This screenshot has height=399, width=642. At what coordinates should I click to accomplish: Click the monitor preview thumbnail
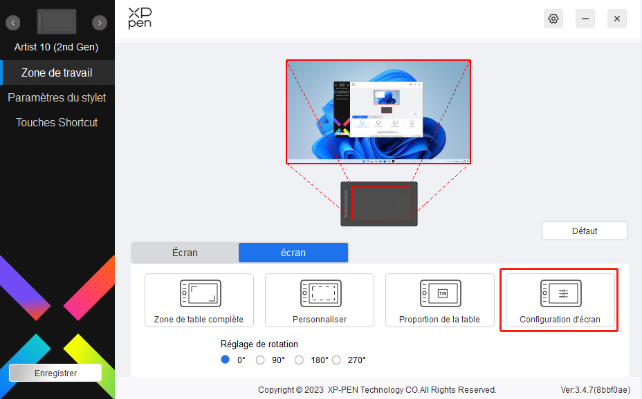point(378,111)
